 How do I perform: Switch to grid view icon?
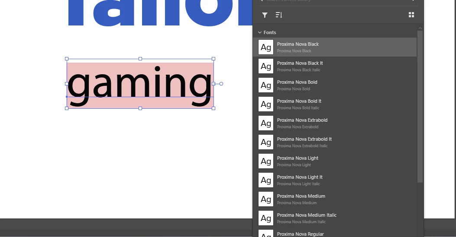pos(411,15)
